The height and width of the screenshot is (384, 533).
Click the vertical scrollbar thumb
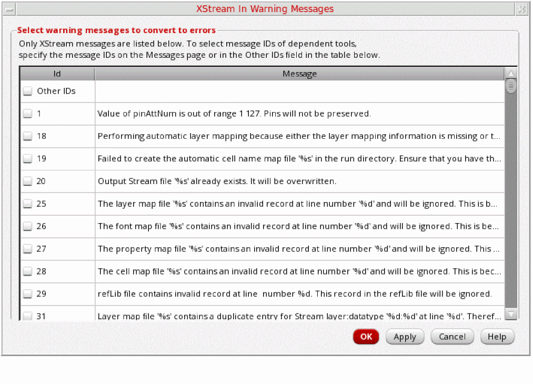click(511, 86)
